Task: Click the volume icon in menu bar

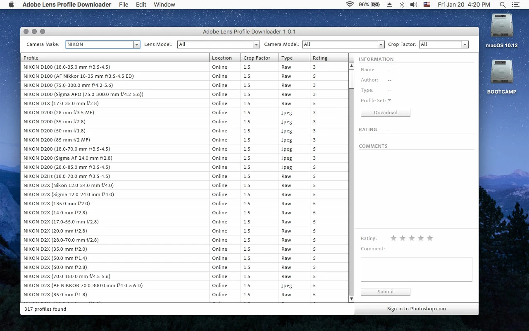Action: pos(414,5)
